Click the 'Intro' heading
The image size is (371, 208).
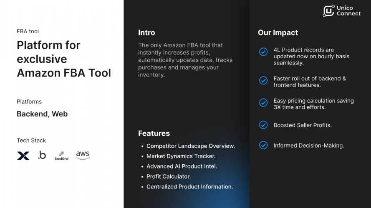coord(146,32)
